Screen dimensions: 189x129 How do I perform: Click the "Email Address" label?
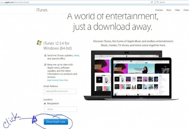point(51,86)
